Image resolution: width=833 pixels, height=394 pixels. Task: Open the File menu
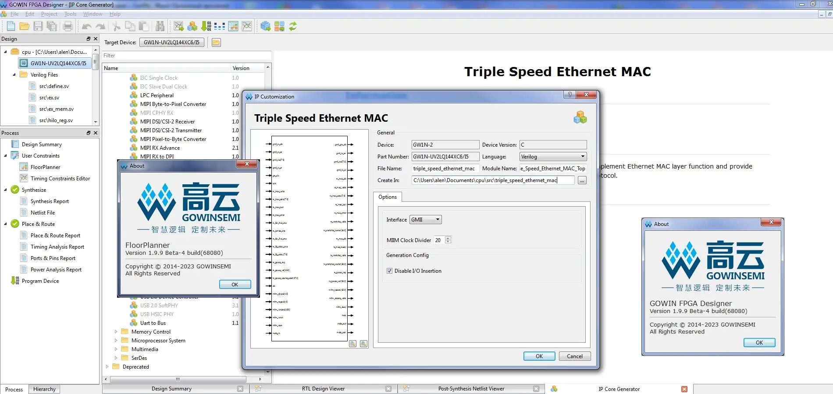coord(14,14)
